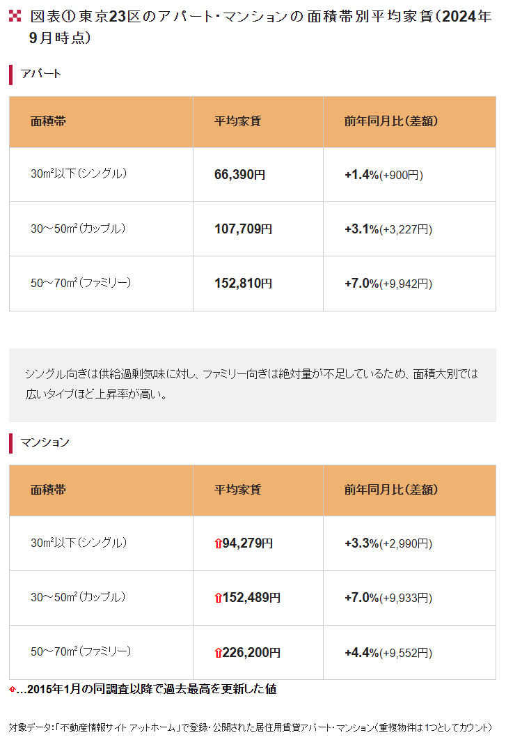This screenshot has width=506, height=742.
Task: Click the red arrow legend icon below the mansion table
Action: (x=13, y=690)
